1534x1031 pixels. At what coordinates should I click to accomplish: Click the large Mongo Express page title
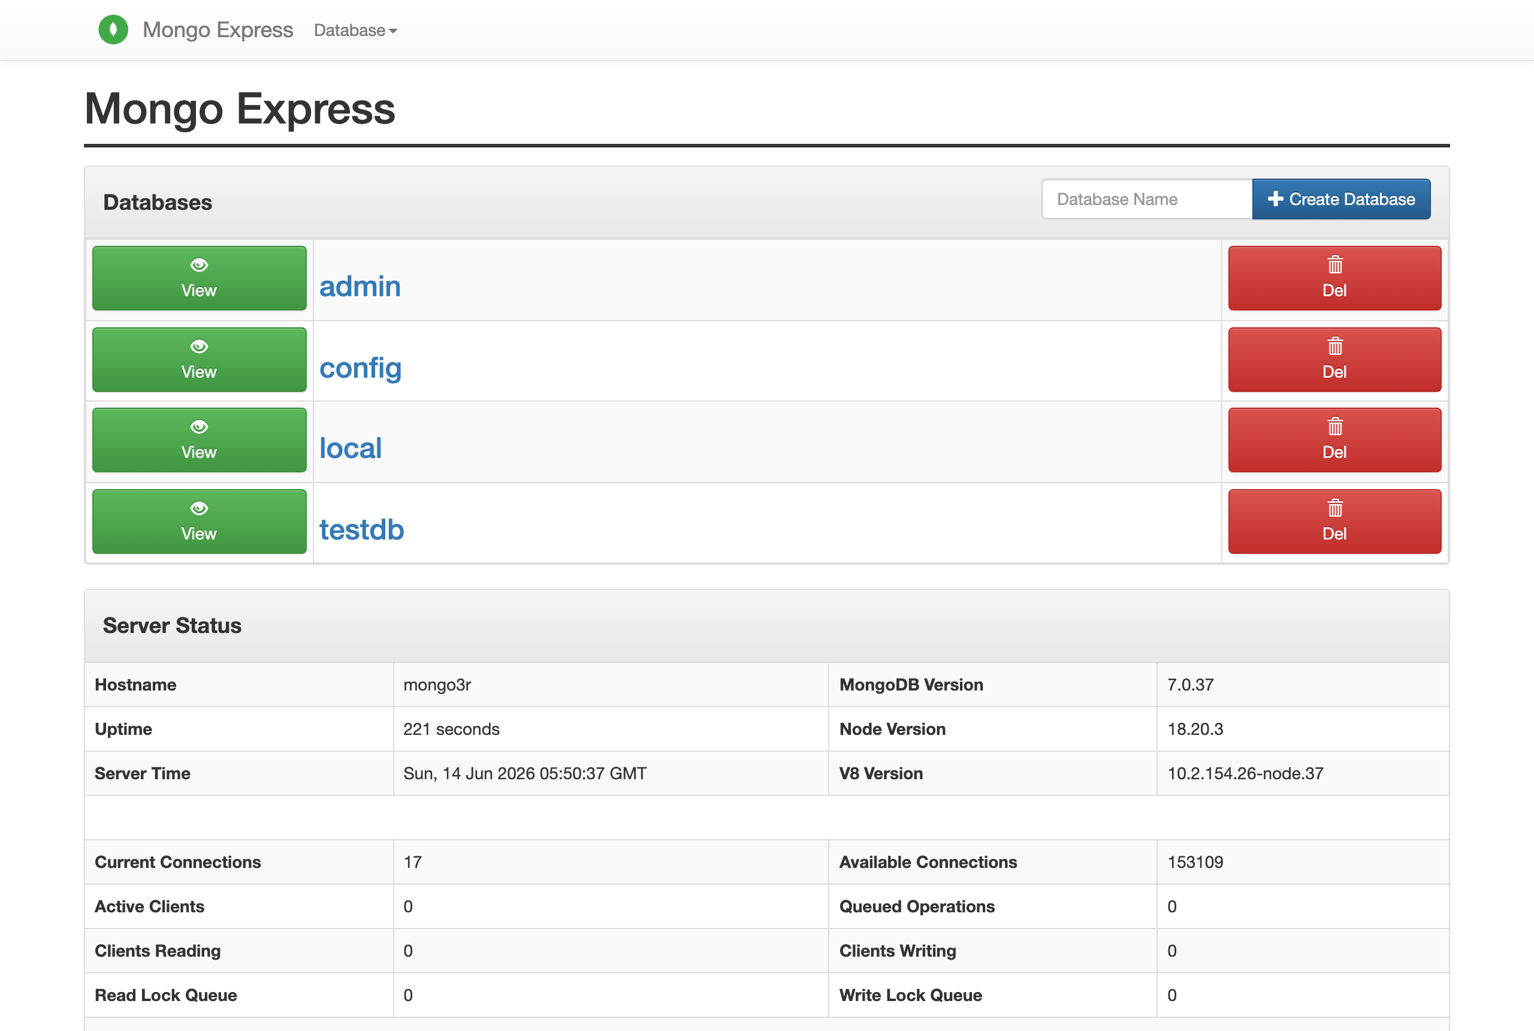click(x=240, y=108)
